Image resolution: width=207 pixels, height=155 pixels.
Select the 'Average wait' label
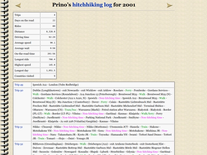22,48
